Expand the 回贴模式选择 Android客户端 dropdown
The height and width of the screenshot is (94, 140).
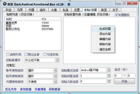108,70
